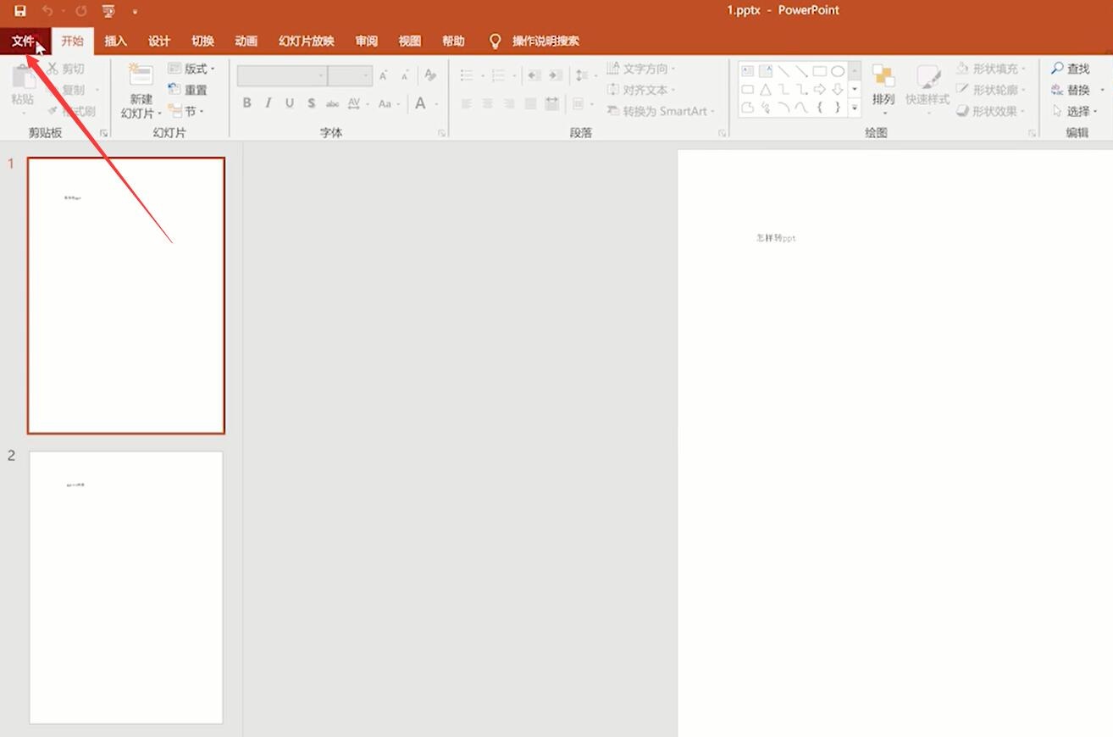The width and height of the screenshot is (1113, 737).
Task: Toggle Bold formatting
Action: tap(247, 103)
